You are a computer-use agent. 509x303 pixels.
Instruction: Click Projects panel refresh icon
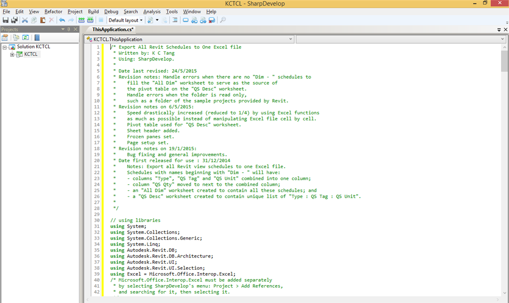pyautogui.click(x=25, y=37)
